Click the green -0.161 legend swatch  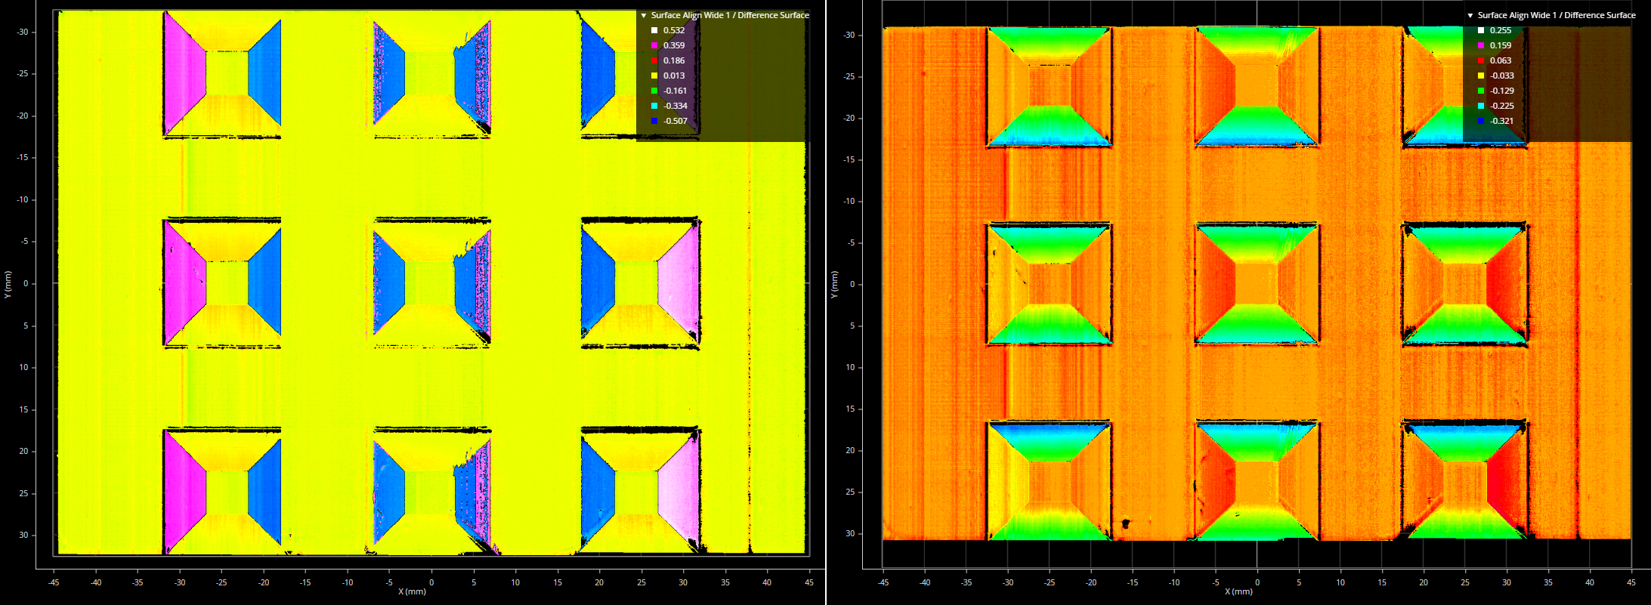click(x=654, y=91)
